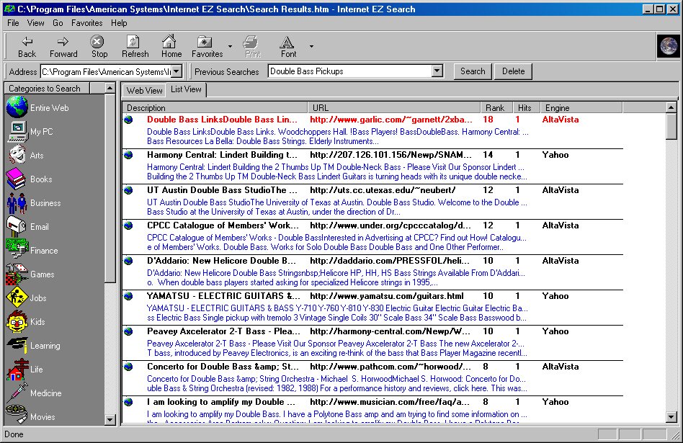Open the uts.cc.utexas.edu URL link

(x=383, y=190)
